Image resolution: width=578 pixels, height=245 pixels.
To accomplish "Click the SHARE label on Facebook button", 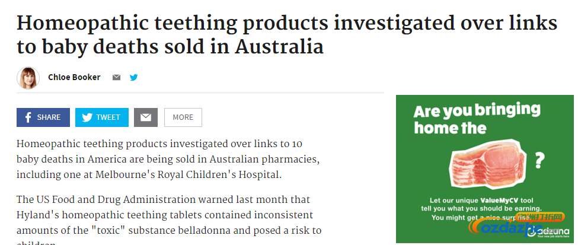I will point(49,117).
